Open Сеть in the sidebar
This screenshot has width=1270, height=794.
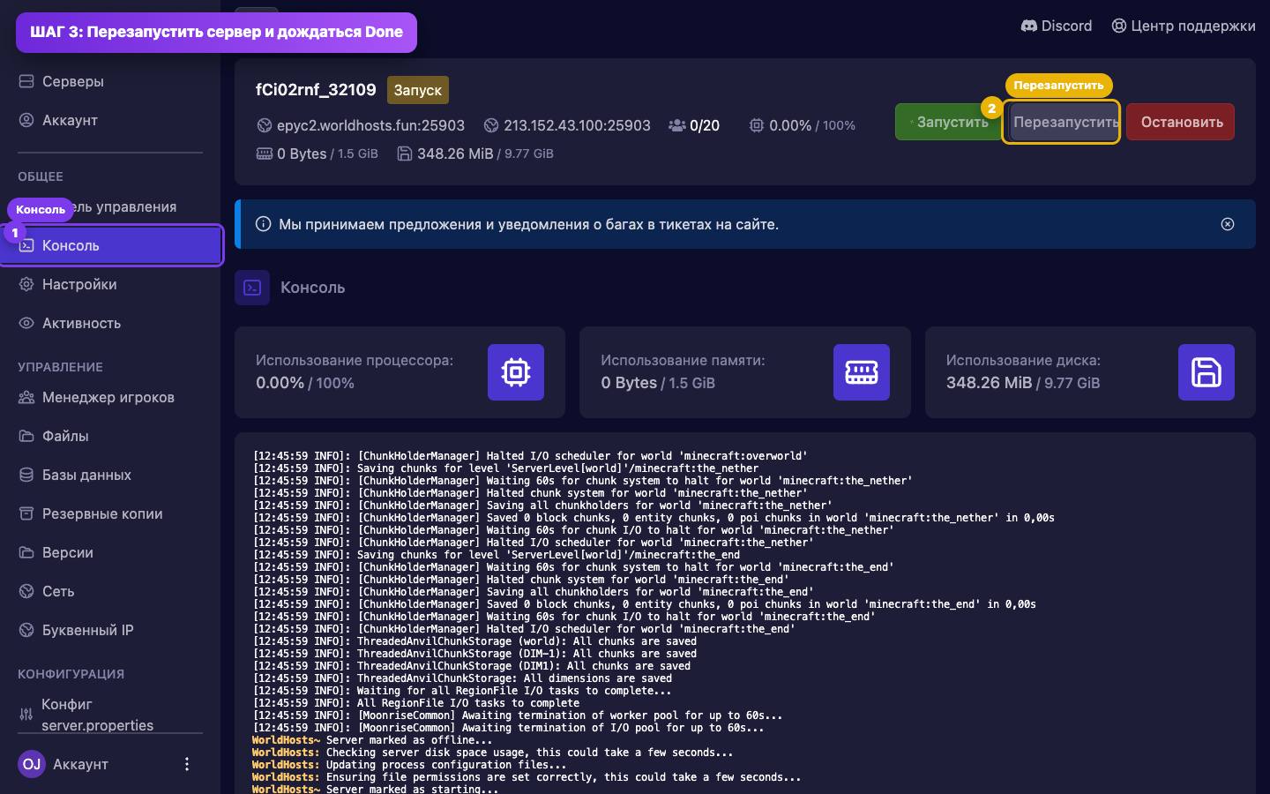tap(110, 591)
